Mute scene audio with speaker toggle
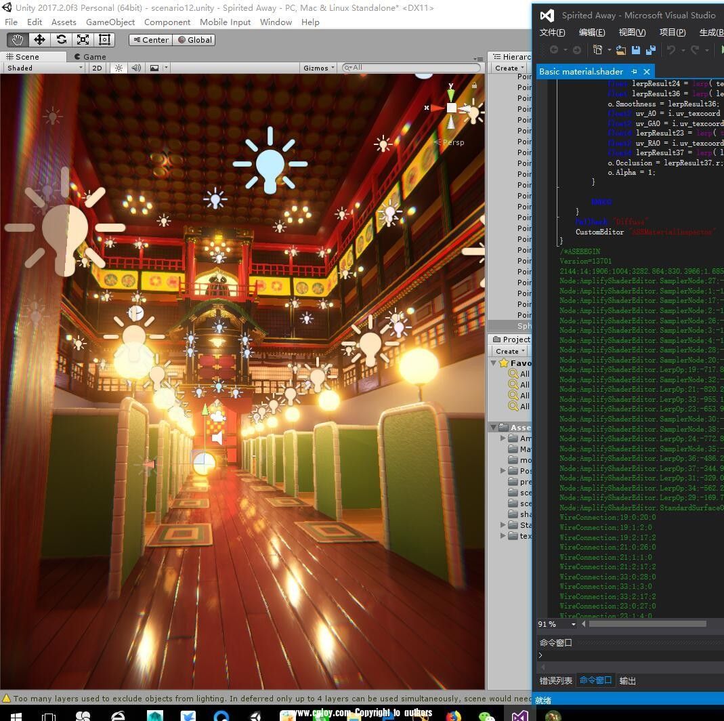Screen dimensions: 724x721 click(136, 68)
